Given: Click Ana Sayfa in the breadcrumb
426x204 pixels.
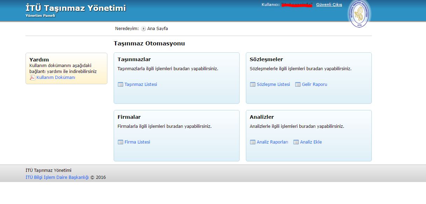Looking at the screenshot, I should point(157,29).
